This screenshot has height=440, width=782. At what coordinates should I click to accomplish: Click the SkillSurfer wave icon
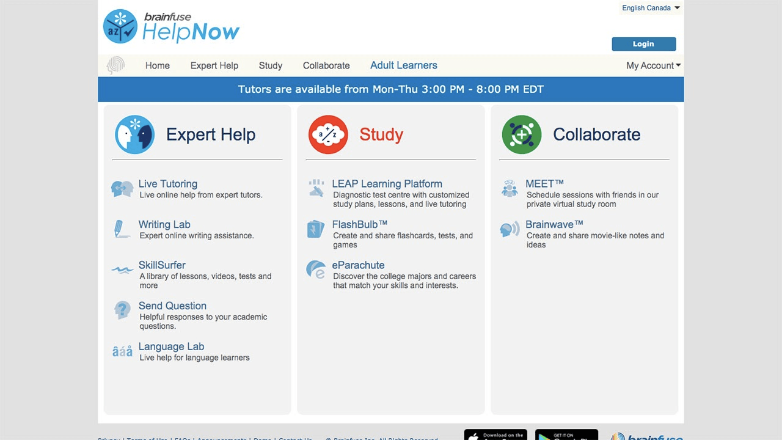122,269
